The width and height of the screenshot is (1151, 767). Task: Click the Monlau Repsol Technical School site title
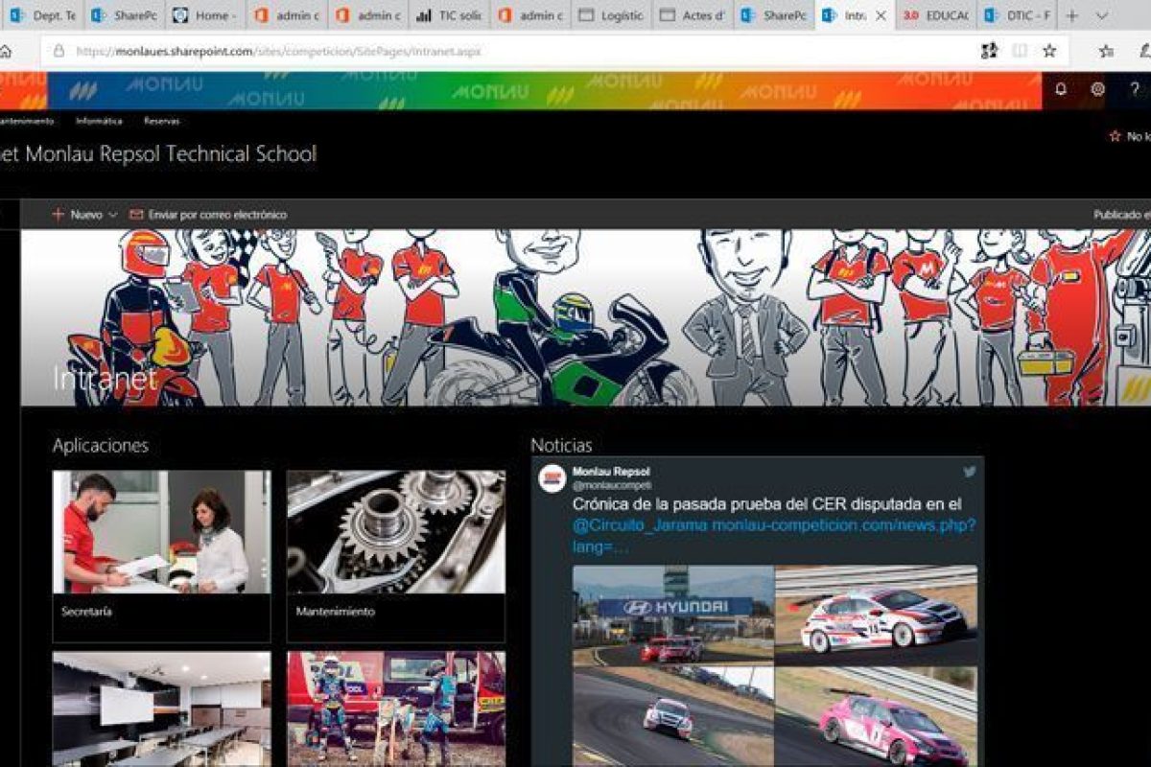pyautogui.click(x=157, y=153)
